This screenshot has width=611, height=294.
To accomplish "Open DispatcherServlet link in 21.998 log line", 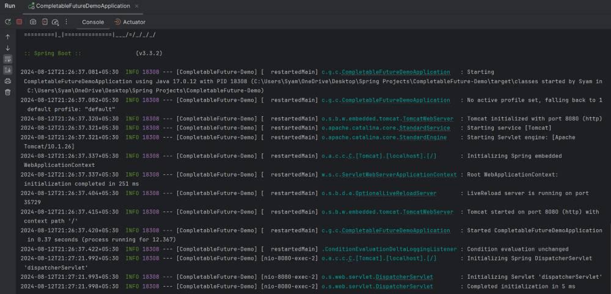I will [404, 287].
